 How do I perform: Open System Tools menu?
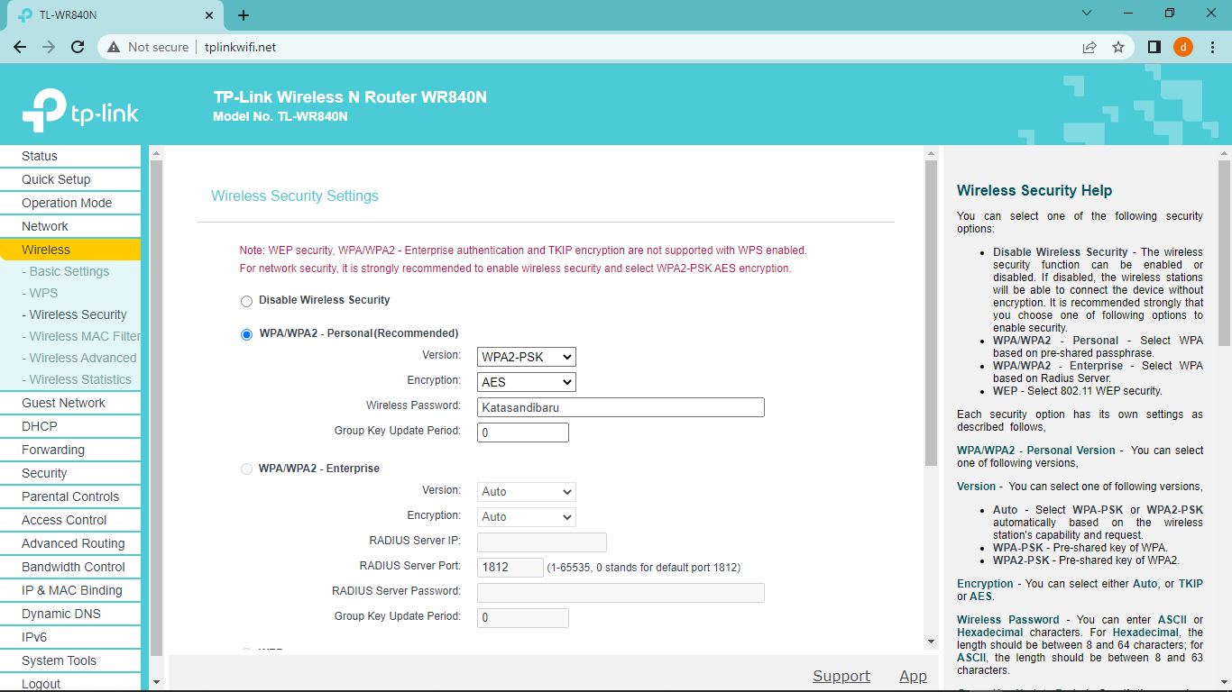pos(70,660)
